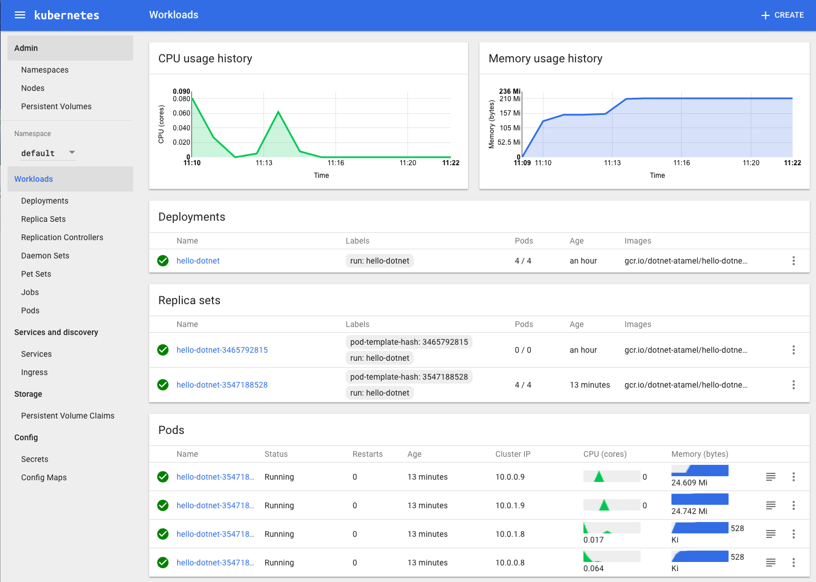Open Services in the sidebar

[x=37, y=354]
